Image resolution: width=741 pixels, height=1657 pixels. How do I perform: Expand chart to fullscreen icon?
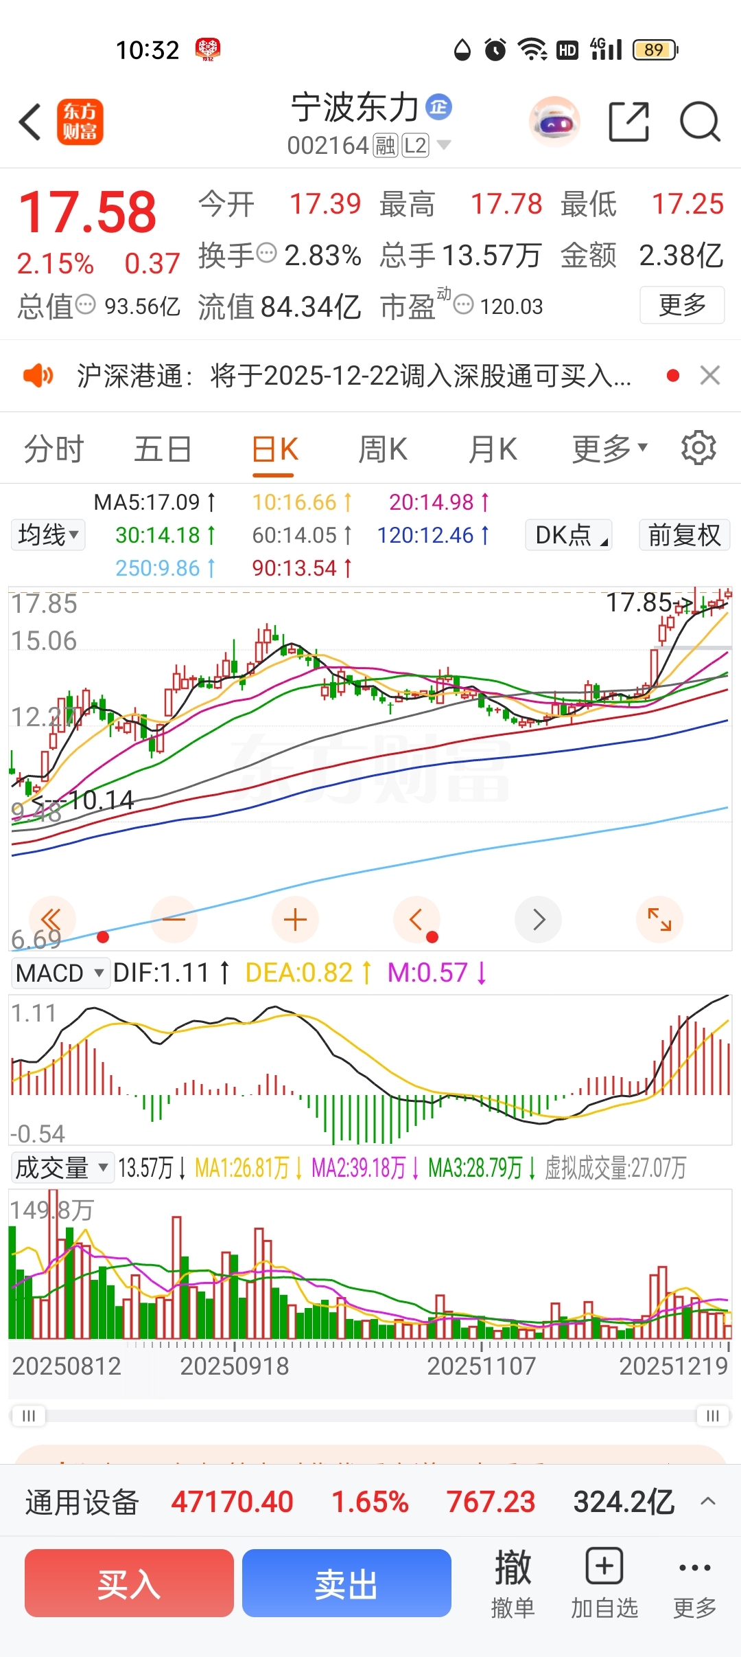[659, 919]
